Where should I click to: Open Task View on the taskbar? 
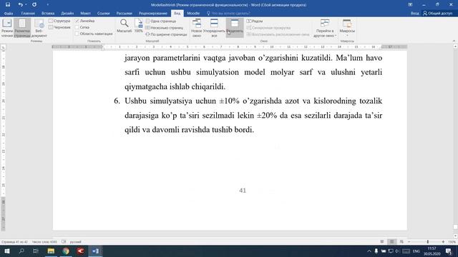pyautogui.click(x=36, y=251)
